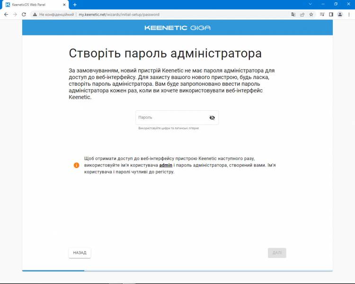
Task: Click the Використовуйте цифри та латинські літери hint
Action: (x=169, y=128)
